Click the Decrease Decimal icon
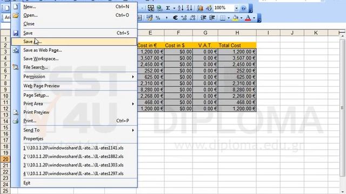 [x=192, y=18]
